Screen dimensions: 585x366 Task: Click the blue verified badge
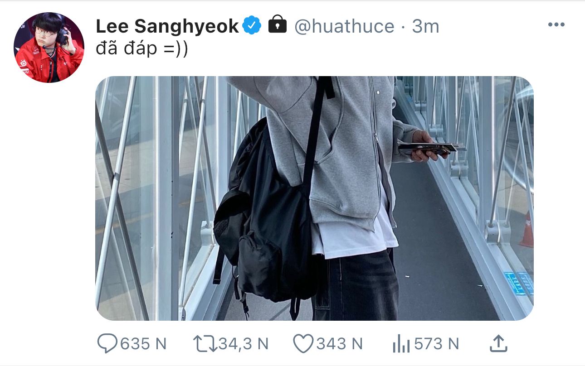coord(252,25)
